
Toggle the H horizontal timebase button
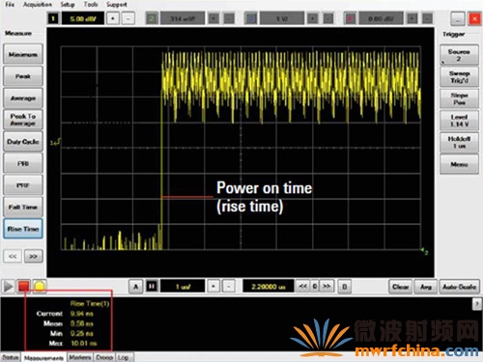152,286
